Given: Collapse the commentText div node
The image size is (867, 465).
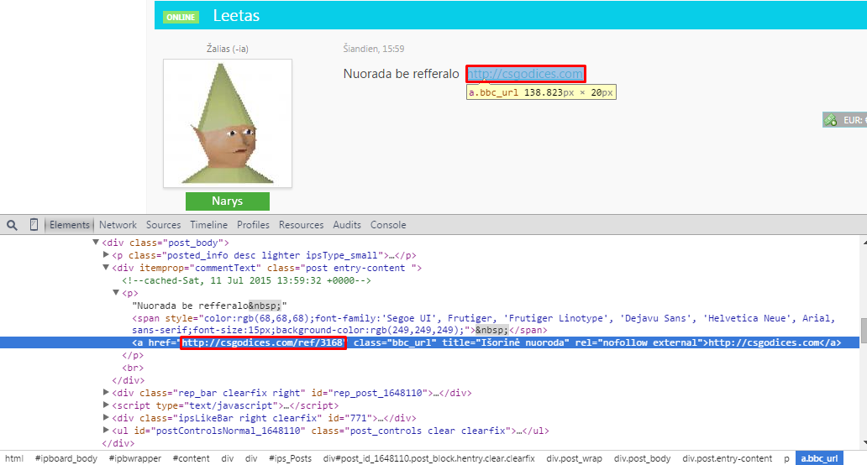Looking at the screenshot, I should point(106,267).
